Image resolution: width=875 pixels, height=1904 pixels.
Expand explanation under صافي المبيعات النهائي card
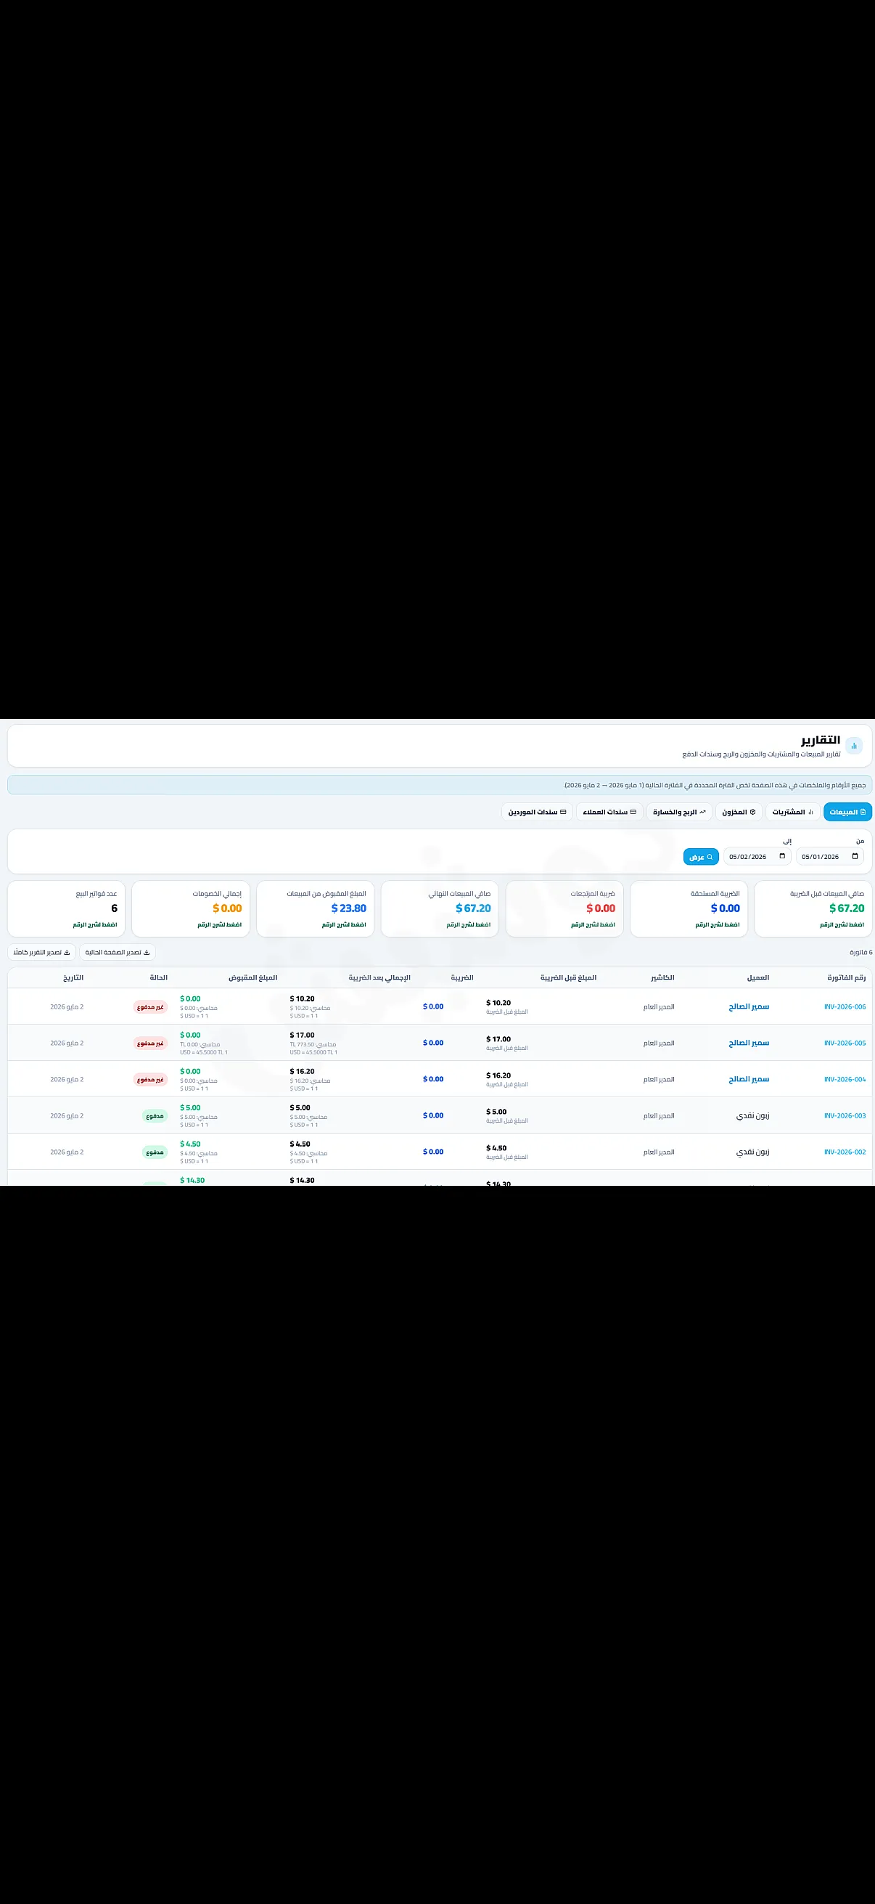(468, 924)
